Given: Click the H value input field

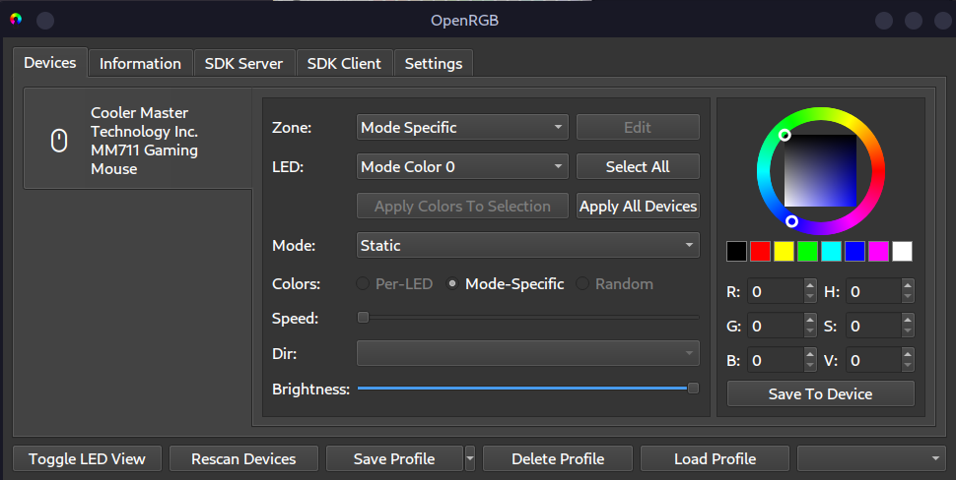Looking at the screenshot, I should [x=870, y=291].
